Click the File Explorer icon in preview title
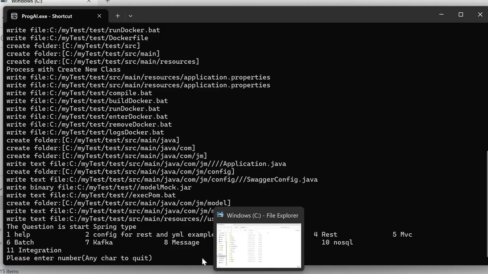The width and height of the screenshot is (488, 274). coord(220,215)
